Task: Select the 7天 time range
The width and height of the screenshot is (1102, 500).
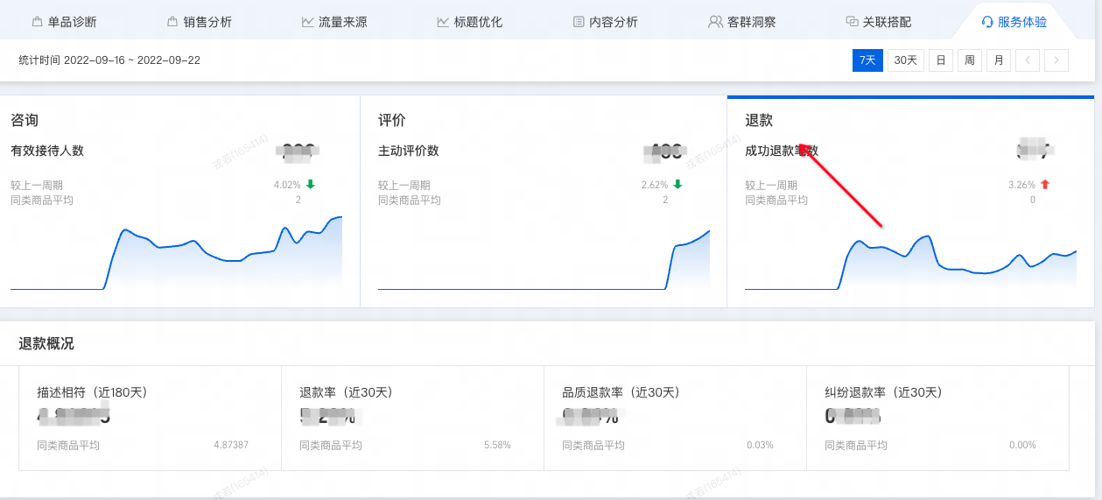Action: tap(867, 60)
